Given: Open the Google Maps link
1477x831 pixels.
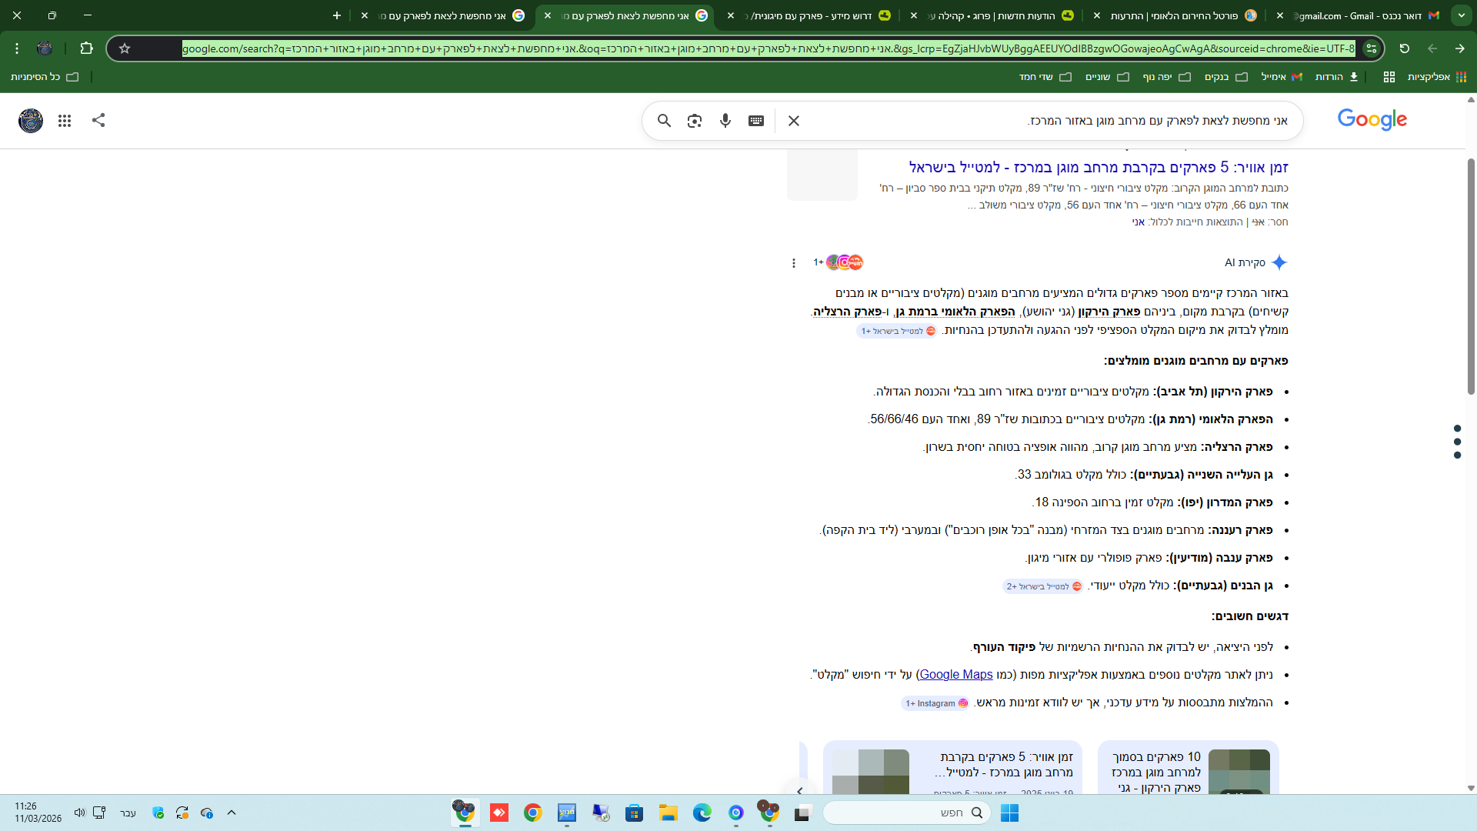Looking at the screenshot, I should (956, 675).
